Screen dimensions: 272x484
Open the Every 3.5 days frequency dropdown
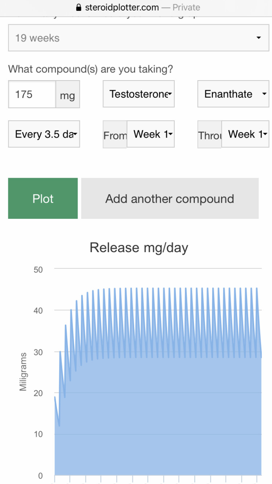44,134
